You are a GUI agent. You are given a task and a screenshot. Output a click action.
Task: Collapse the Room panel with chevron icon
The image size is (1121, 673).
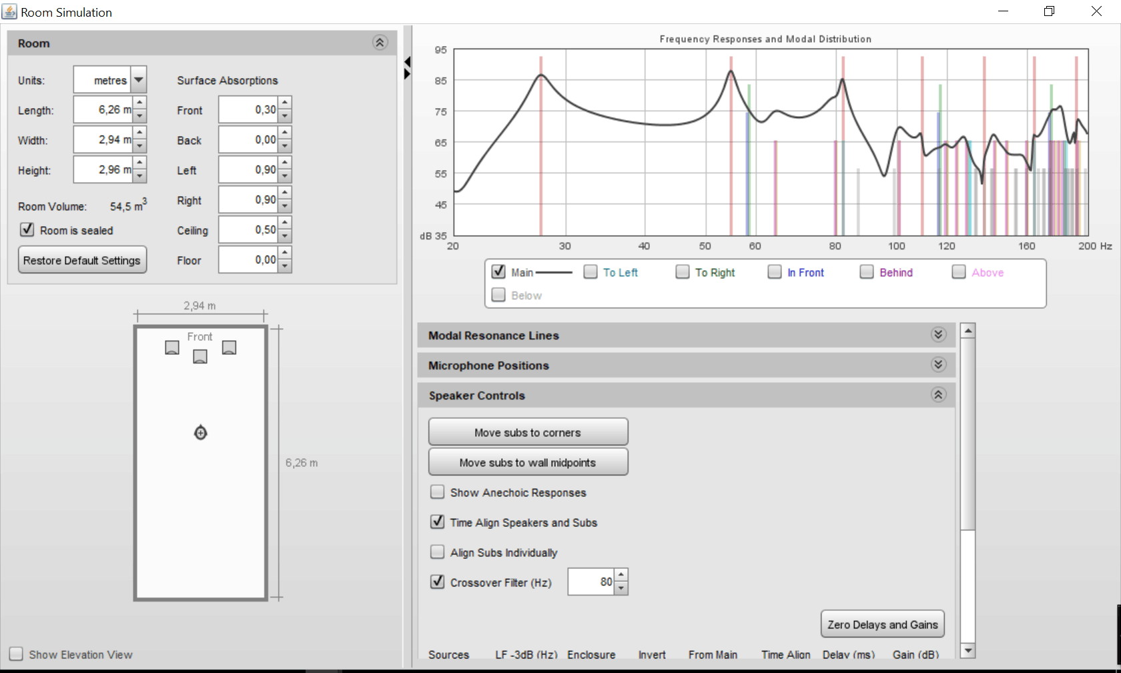tap(380, 43)
